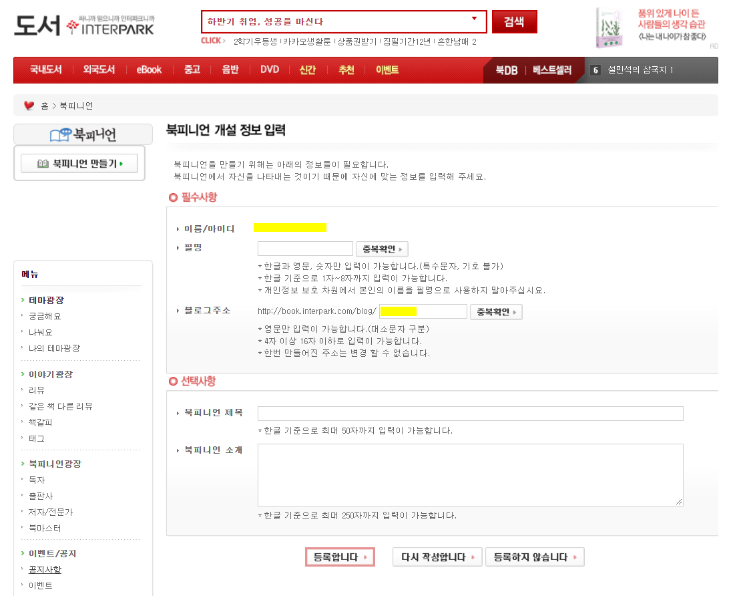The image size is (747, 596).
Task: Open the 이벤트 menu in red bar
Action: (387, 70)
